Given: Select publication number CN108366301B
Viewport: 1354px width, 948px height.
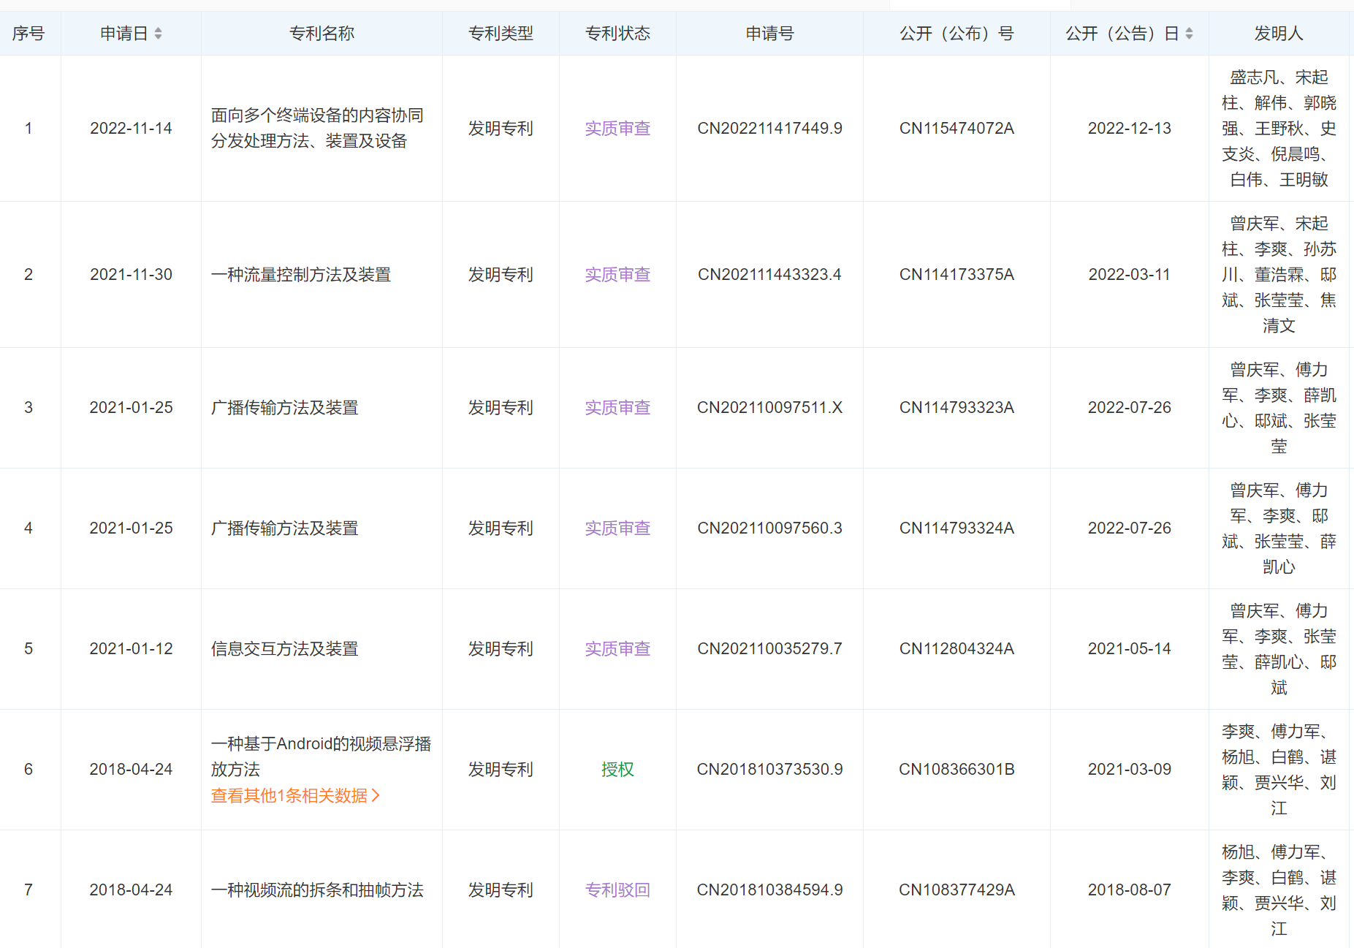Looking at the screenshot, I should tap(956, 770).
